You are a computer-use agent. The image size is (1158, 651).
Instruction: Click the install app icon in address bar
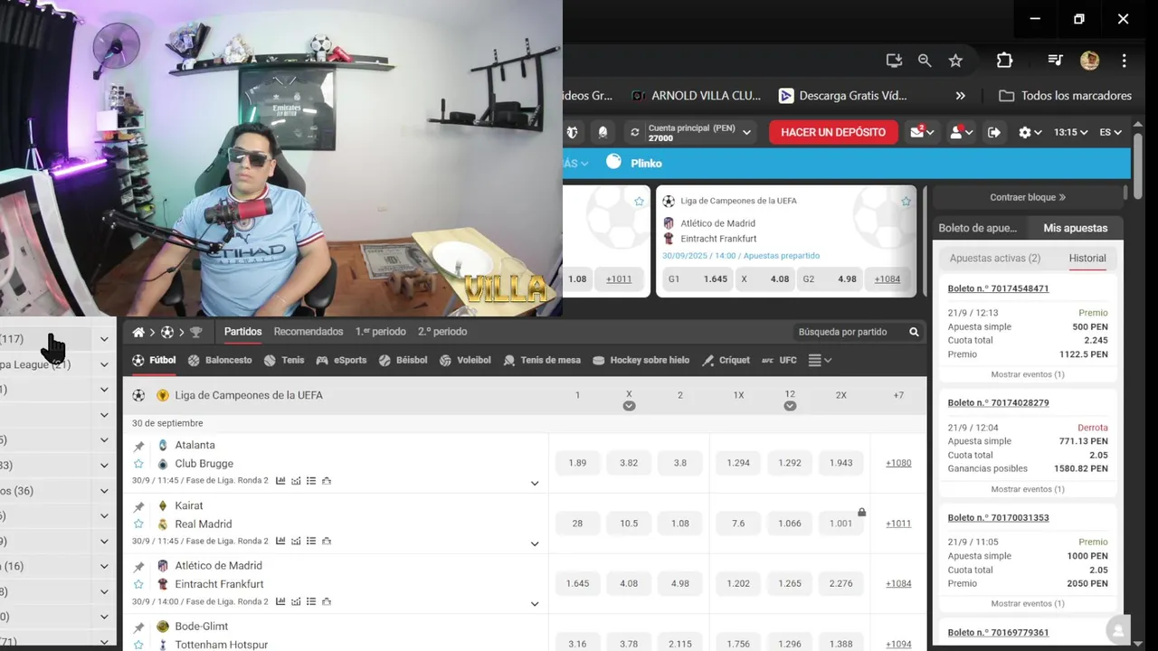pyautogui.click(x=894, y=61)
